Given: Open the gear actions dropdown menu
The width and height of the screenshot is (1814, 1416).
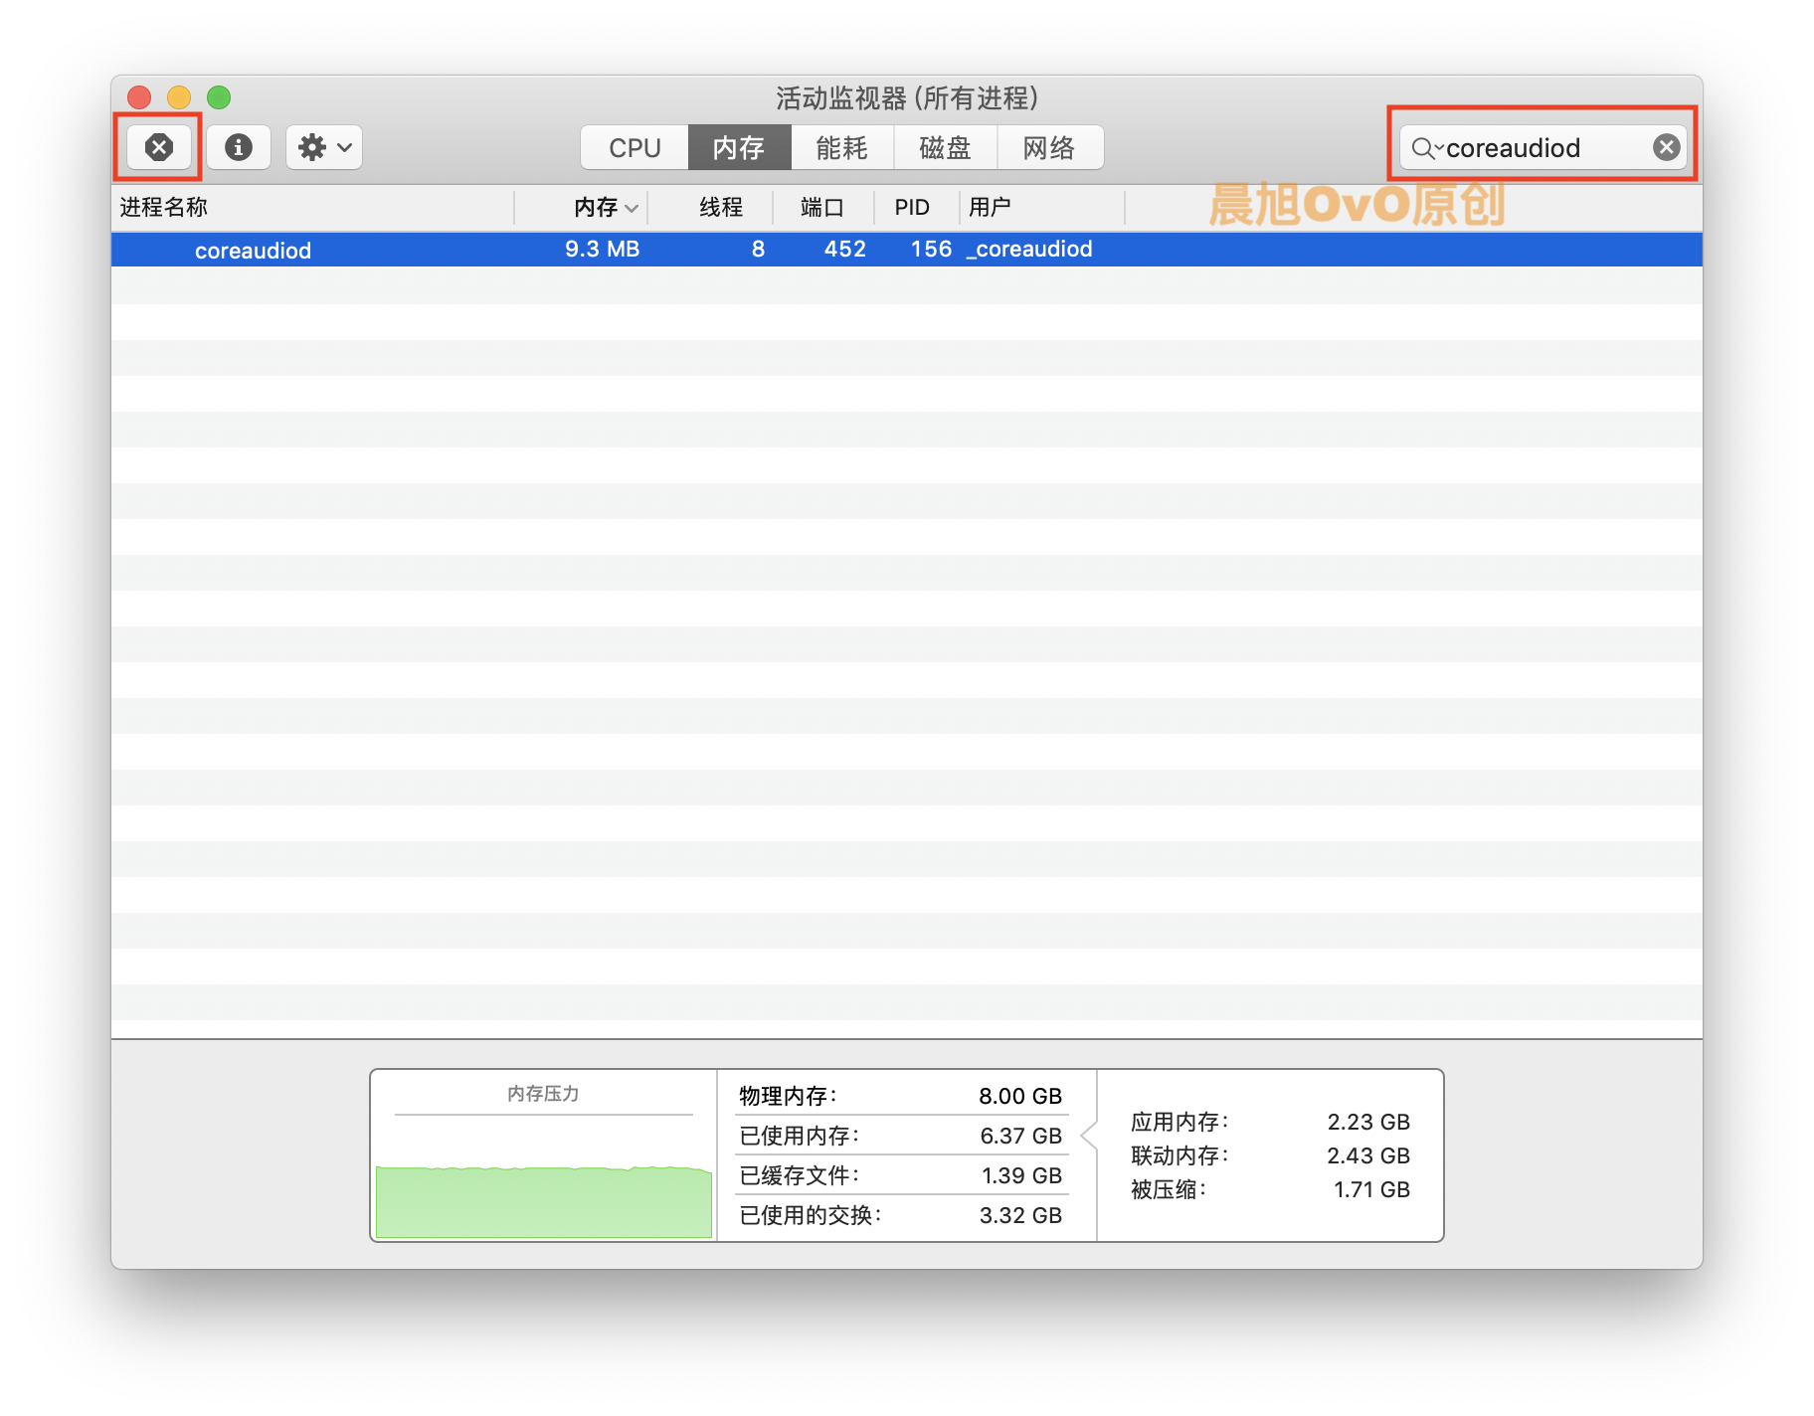Looking at the screenshot, I should coord(324,147).
